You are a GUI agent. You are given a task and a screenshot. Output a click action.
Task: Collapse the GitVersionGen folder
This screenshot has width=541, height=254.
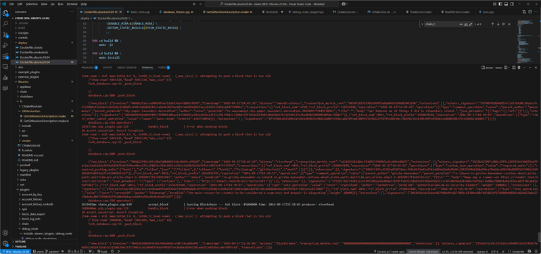coord(43,111)
